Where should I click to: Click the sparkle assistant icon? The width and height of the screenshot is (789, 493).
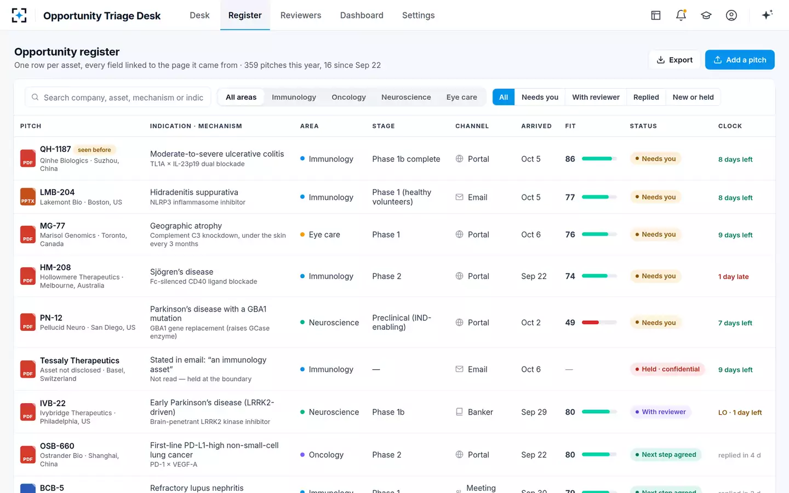tap(767, 15)
